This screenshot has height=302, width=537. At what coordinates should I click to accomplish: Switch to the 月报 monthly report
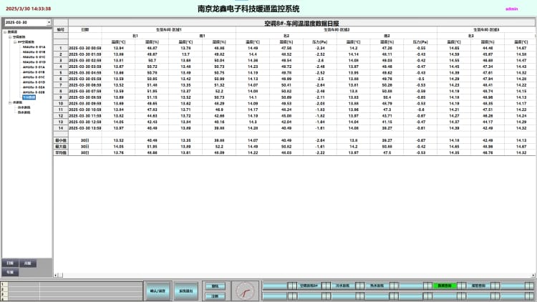(x=28, y=263)
